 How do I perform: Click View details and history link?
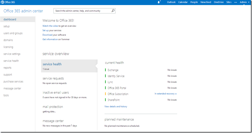[116, 107]
